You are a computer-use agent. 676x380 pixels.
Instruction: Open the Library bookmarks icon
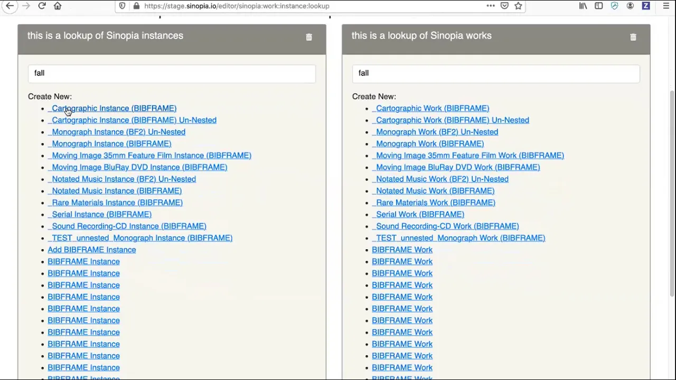point(583,6)
